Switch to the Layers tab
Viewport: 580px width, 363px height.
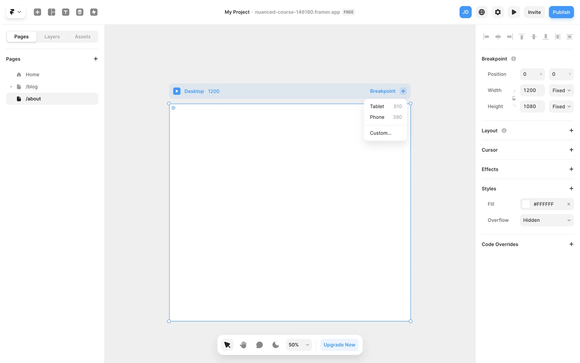click(52, 37)
